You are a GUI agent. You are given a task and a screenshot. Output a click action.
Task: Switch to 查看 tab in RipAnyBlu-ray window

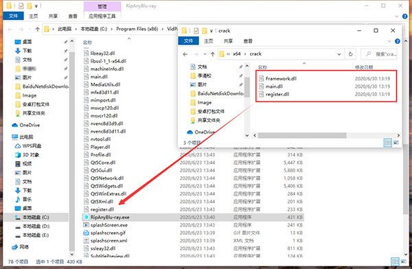pos(73,16)
